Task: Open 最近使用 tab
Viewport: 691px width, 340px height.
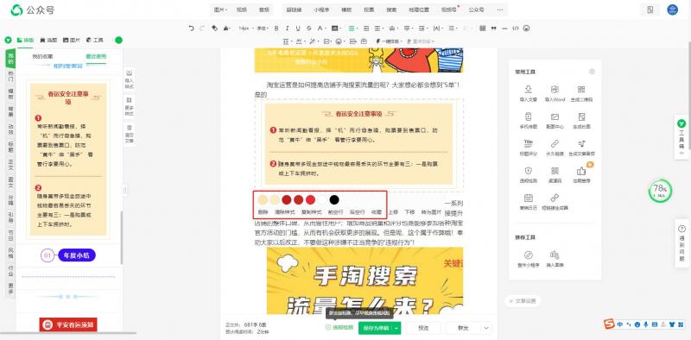Action: tap(96, 56)
